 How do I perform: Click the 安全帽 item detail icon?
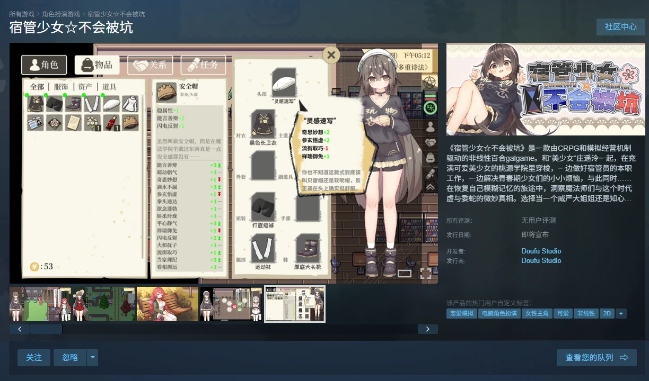(166, 92)
